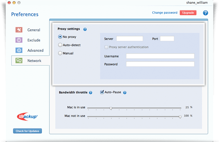The image size is (219, 142).
Task: Show Proxy settings help tooltip icon
Action: [x=85, y=29]
